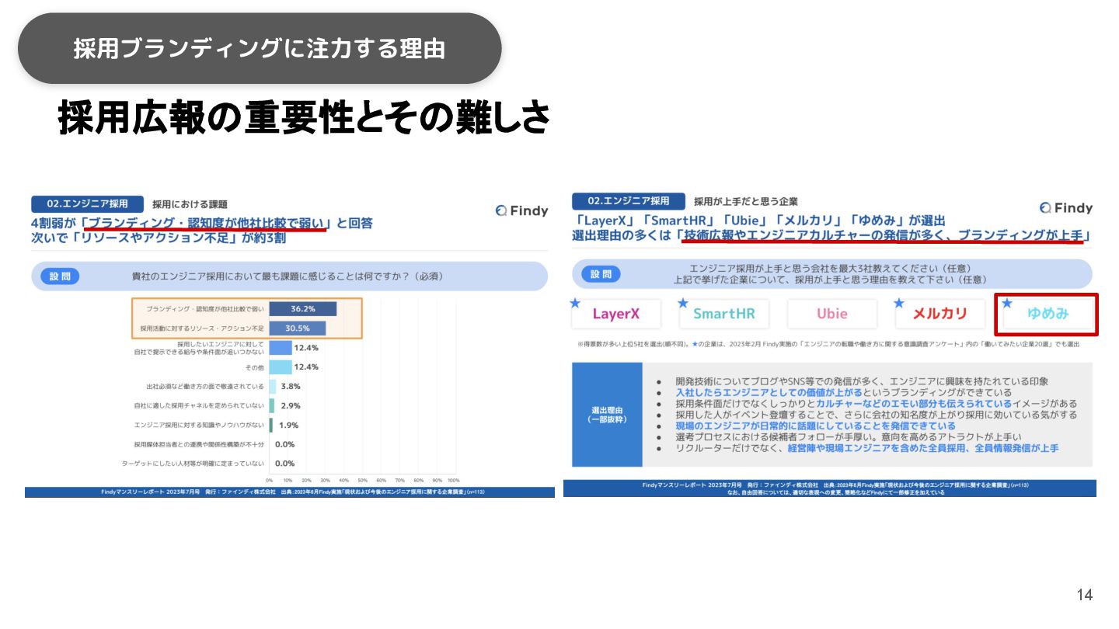
Task: Click the ブランディング・認知度が他社比較で弱い chart label
Action: pos(205,309)
